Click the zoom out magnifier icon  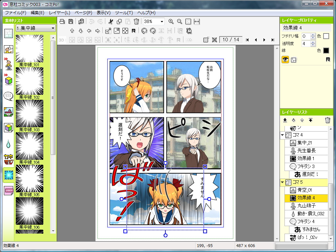click(x=179, y=21)
